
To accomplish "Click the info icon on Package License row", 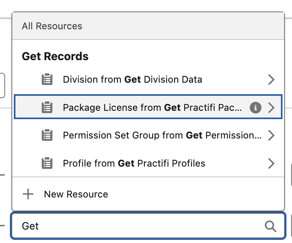I will 256,107.
